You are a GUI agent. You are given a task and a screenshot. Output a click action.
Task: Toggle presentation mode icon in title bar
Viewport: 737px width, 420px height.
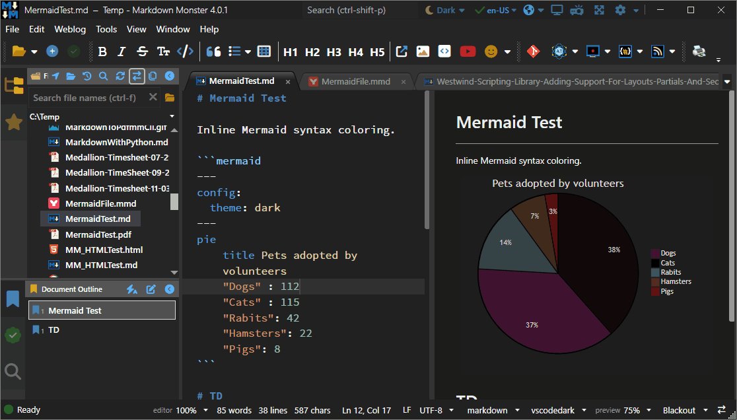[x=578, y=10]
